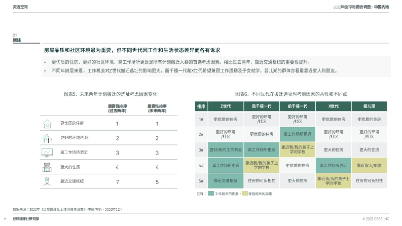Switch to the Z世代 column tab
The height and width of the screenshot is (226, 402).
click(225, 106)
